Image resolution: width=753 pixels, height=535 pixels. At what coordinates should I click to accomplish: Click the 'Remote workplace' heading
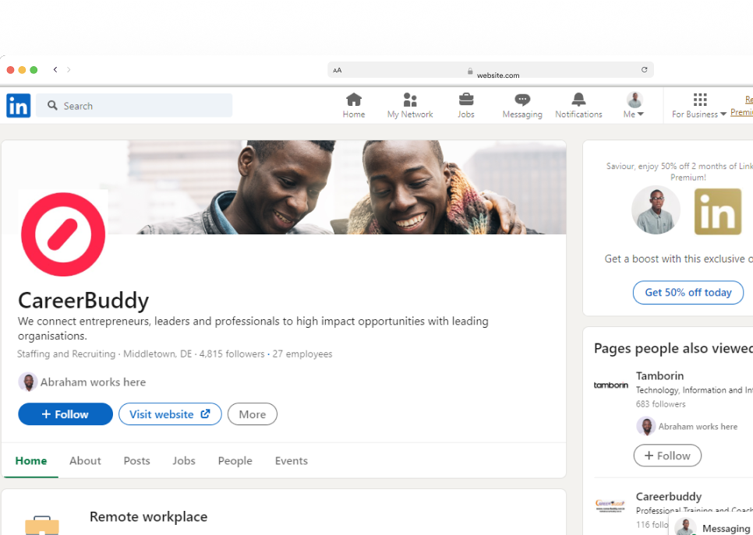tap(148, 517)
